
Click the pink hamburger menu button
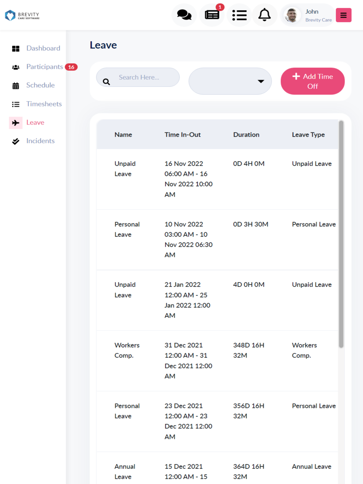point(343,15)
